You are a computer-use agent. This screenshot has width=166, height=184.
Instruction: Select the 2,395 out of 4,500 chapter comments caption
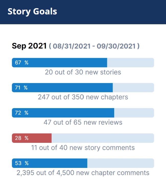point(83,173)
